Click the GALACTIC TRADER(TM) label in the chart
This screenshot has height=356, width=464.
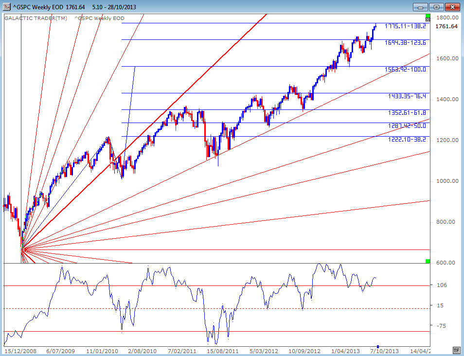[36, 18]
